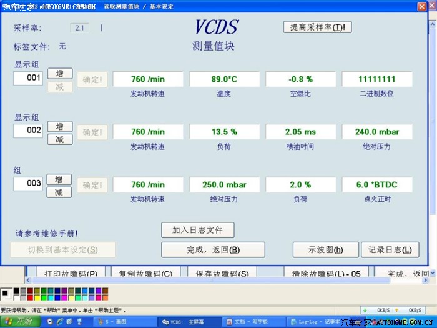Click the 提高采样率(T)! button

pos(317,27)
